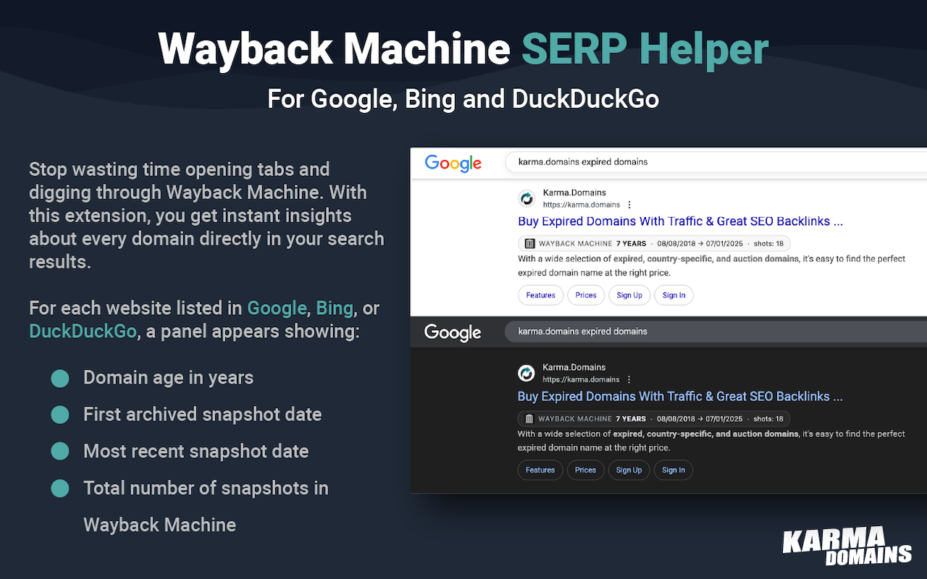The image size is (927, 579).
Task: Click the 'Domain age in years' bullet text
Action: click(168, 378)
